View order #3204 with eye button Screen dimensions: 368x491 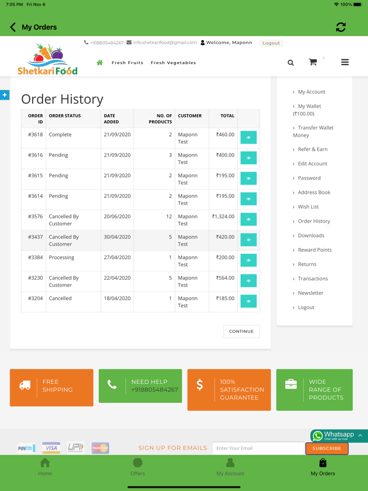click(248, 301)
